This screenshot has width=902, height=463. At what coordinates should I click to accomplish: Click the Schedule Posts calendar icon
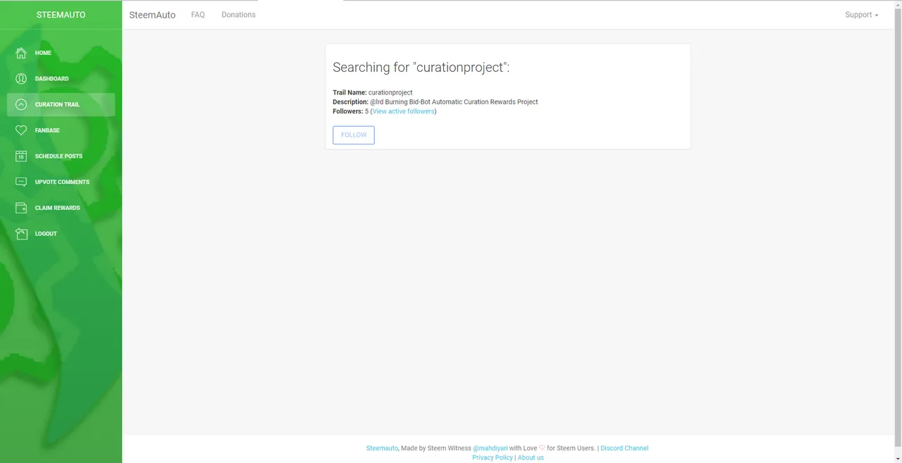coord(21,156)
